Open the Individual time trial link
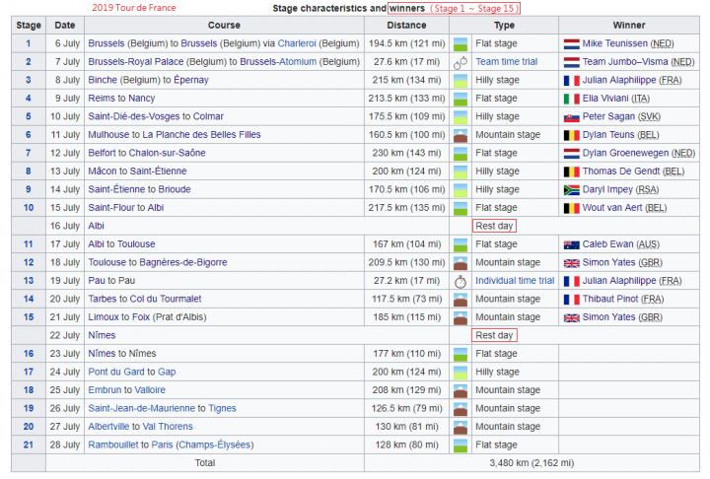 pos(515,281)
